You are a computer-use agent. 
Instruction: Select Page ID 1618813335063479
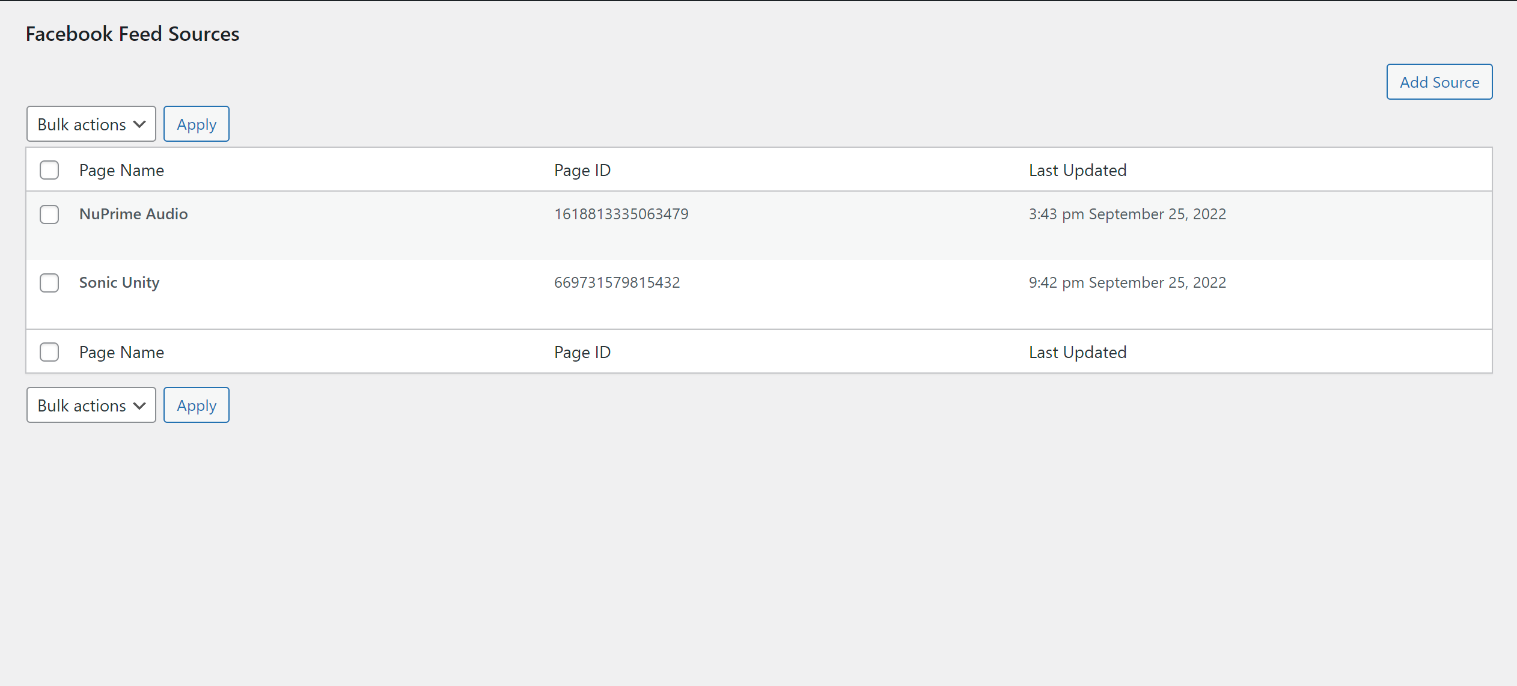pos(621,214)
